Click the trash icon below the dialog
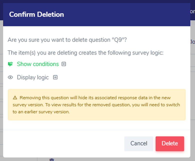This screenshot has height=161, width=195. (52, 159)
